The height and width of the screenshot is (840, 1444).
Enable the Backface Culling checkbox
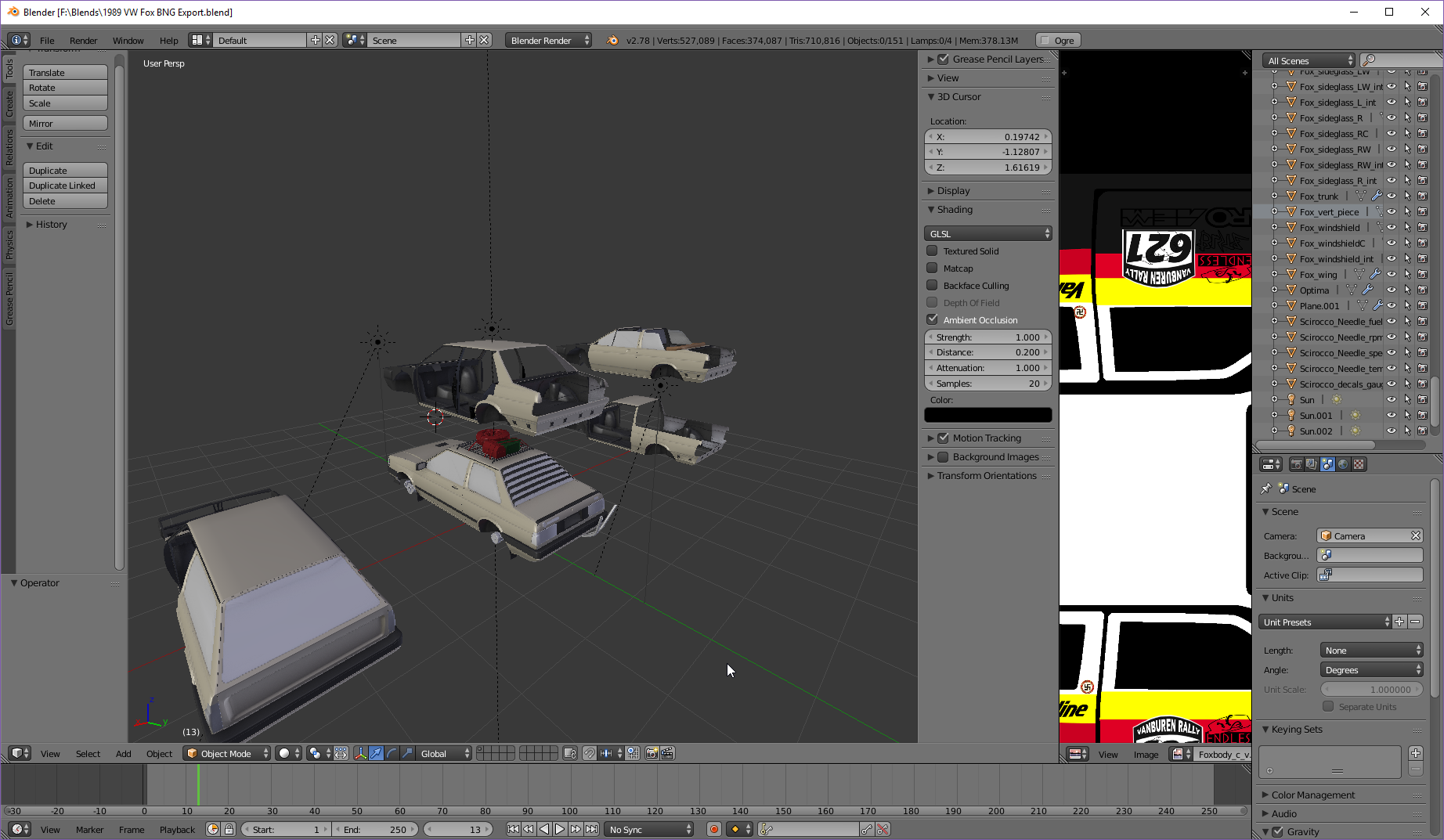(932, 286)
